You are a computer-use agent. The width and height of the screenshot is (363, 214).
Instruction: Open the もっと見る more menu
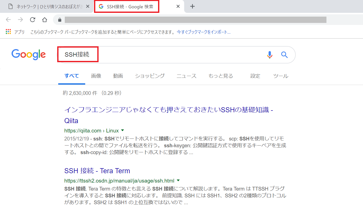pos(221,76)
